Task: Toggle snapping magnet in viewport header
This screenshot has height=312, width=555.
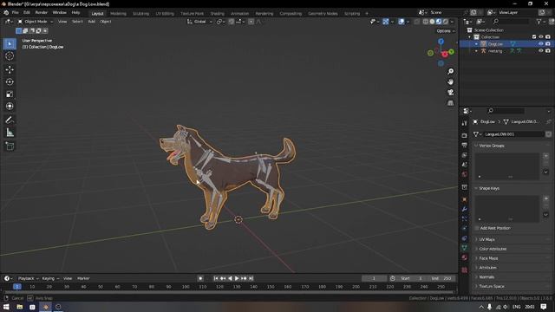Action: [232, 22]
